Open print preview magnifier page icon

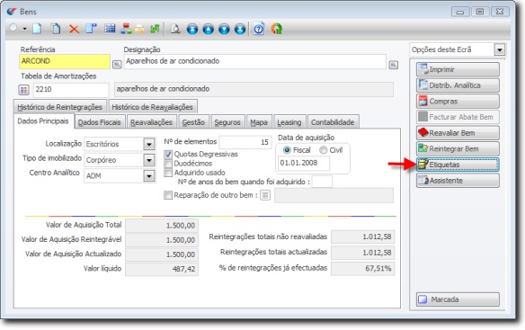175,29
